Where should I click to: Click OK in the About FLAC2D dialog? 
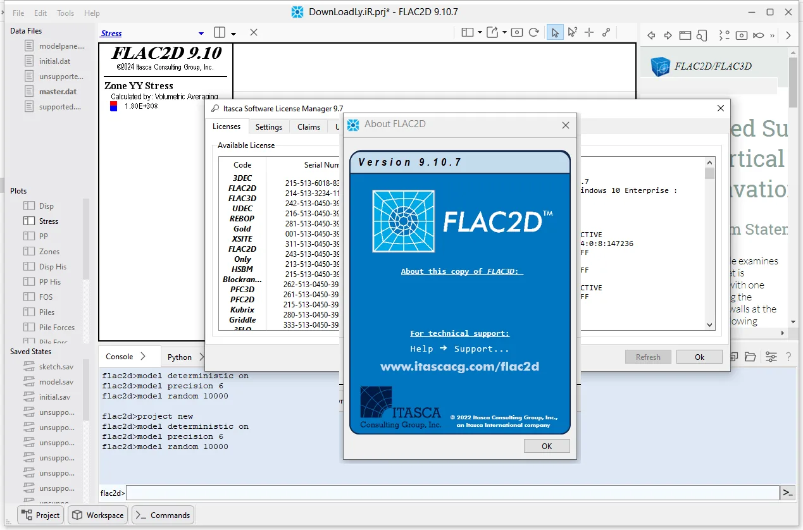(547, 446)
